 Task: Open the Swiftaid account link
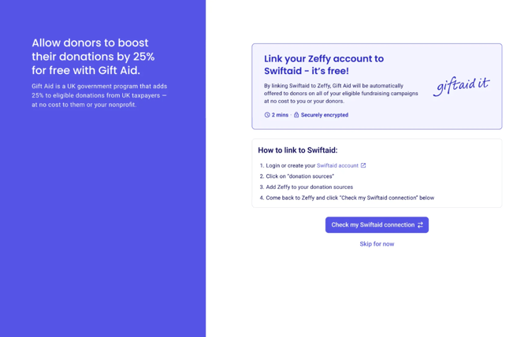tap(337, 165)
